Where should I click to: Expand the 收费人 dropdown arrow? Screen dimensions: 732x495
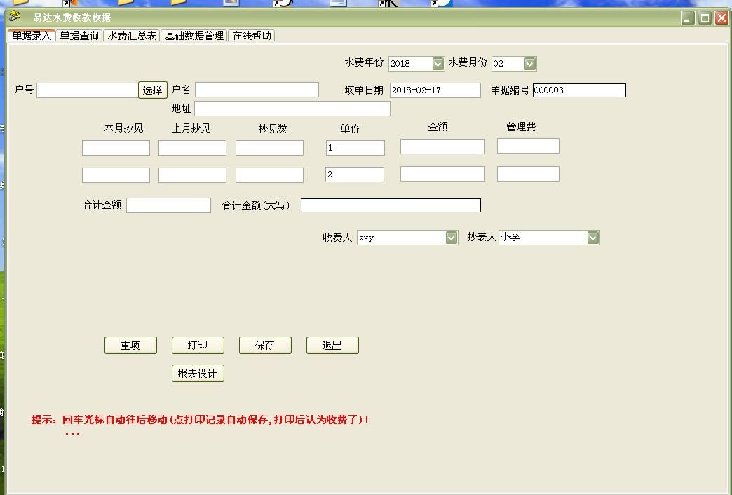click(451, 238)
